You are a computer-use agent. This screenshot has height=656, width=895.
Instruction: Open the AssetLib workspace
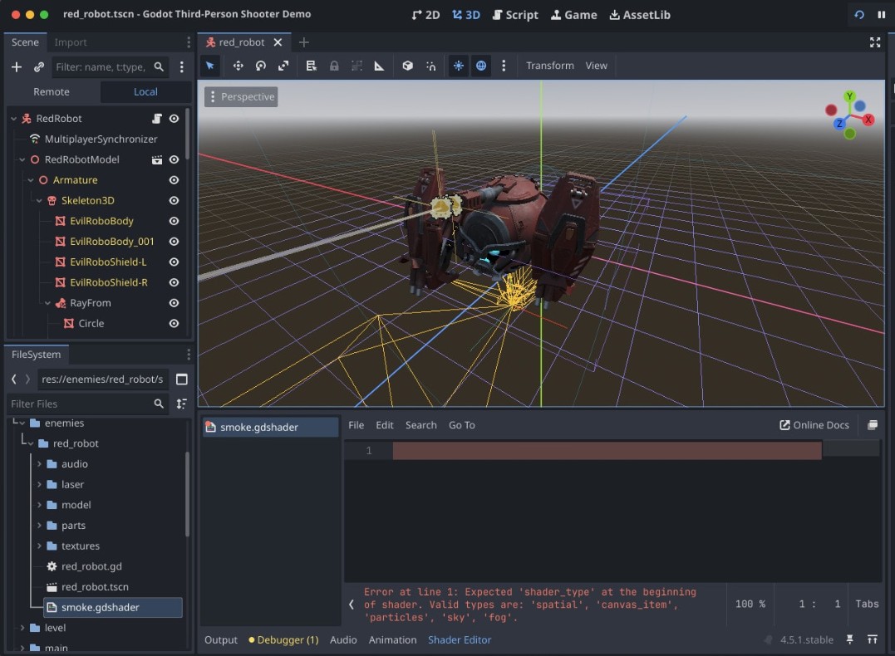[639, 15]
